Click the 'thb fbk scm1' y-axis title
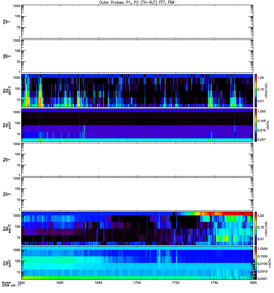Viewport: 274px width, 293px height. (x=7, y=125)
